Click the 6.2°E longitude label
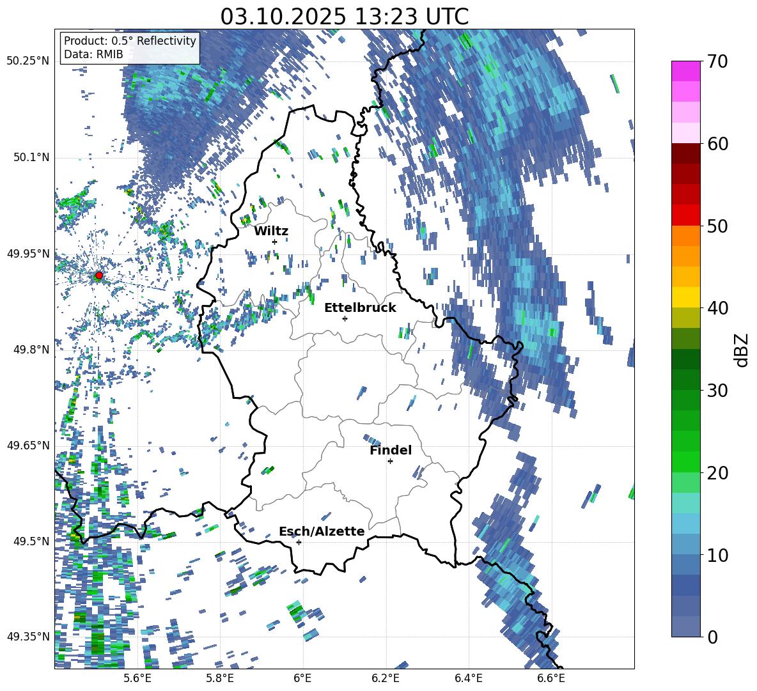 click(386, 678)
